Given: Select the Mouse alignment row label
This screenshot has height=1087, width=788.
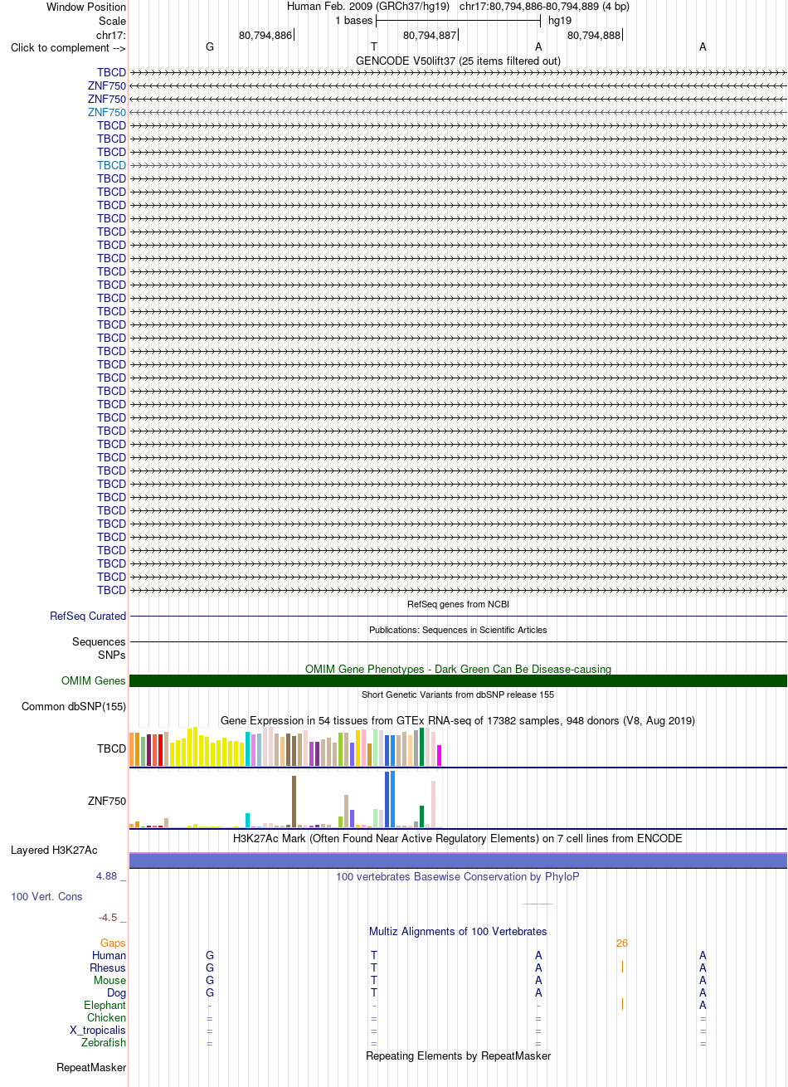Looking at the screenshot, I should click(110, 981).
